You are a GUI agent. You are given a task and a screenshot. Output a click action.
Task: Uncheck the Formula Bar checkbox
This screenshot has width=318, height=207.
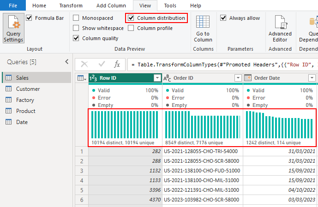coord(29,18)
